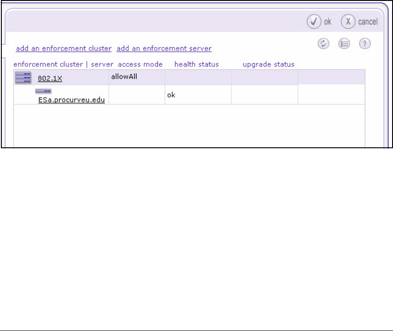Open the 802.1X cluster link
The height and width of the screenshot is (331, 393).
pos(50,78)
